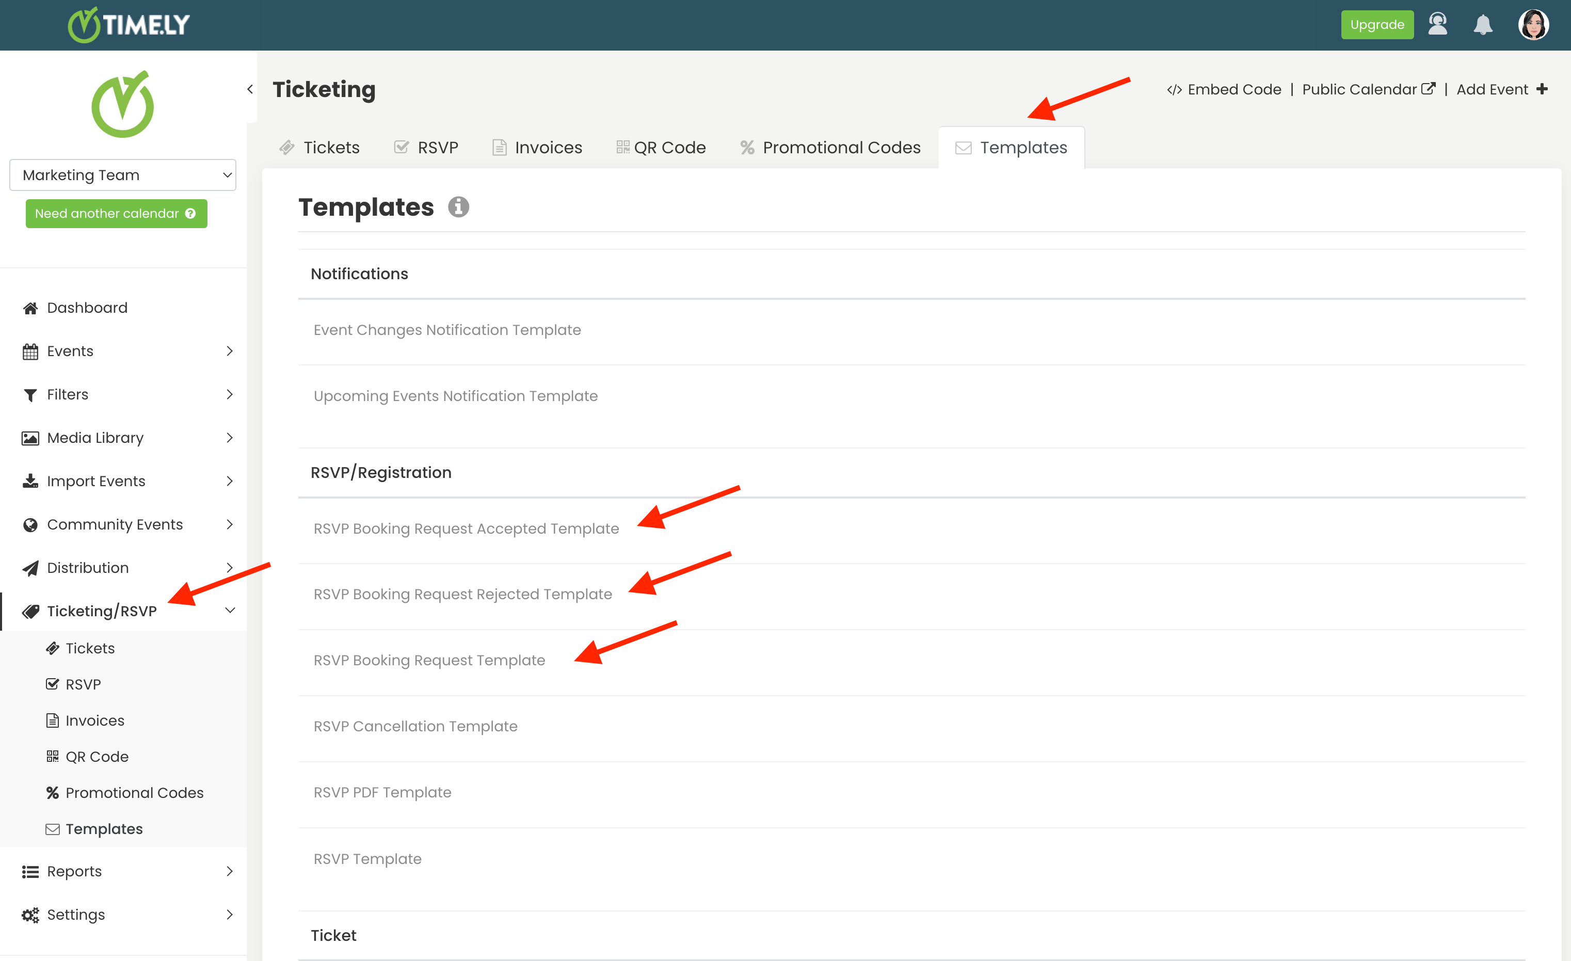Click the Import Events download icon
Image resolution: width=1571 pixels, height=961 pixels.
point(30,482)
